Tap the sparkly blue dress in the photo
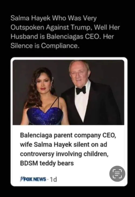This screenshot has height=197, width=135. click(x=45, y=116)
